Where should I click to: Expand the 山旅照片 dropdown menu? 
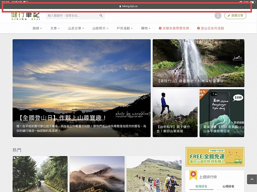(x=100, y=28)
